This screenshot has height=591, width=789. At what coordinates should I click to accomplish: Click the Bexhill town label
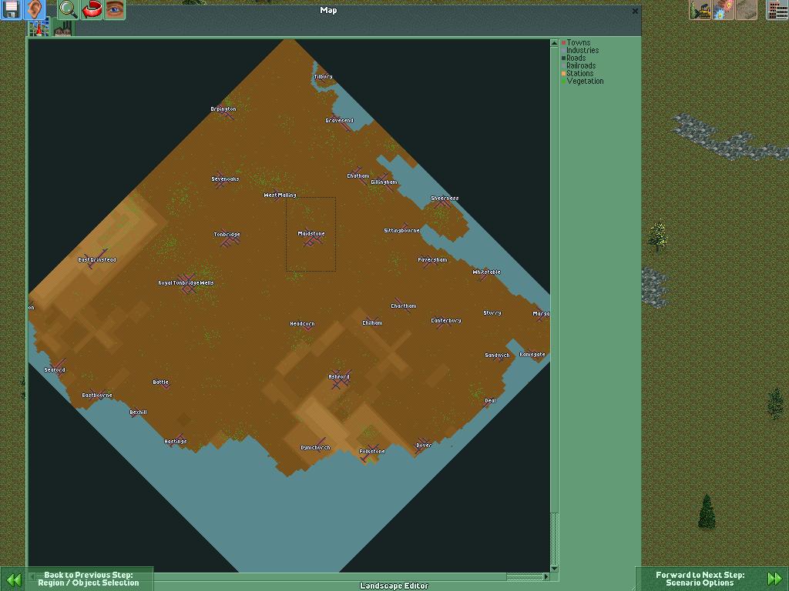click(139, 412)
